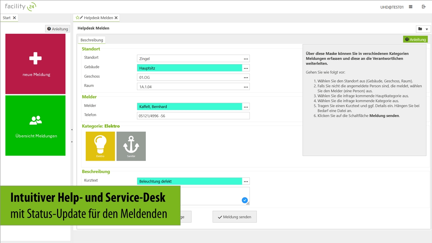Click the facility 24 logo

point(21,6)
